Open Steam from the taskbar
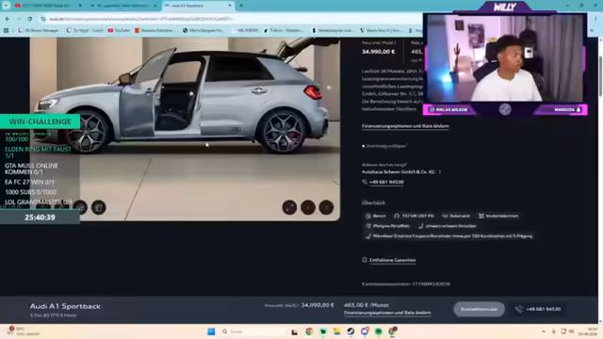 [350, 331]
